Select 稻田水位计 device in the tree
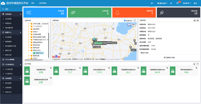Image resolution: width=201 pixels, height=104 pixels. [x=39, y=53]
